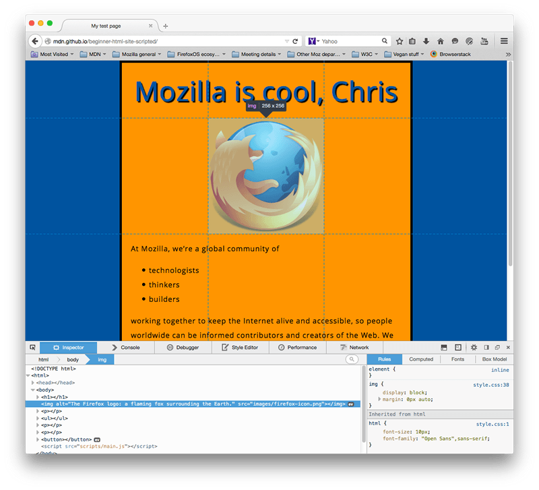Expand the head element node
539x490 pixels.
point(33,383)
